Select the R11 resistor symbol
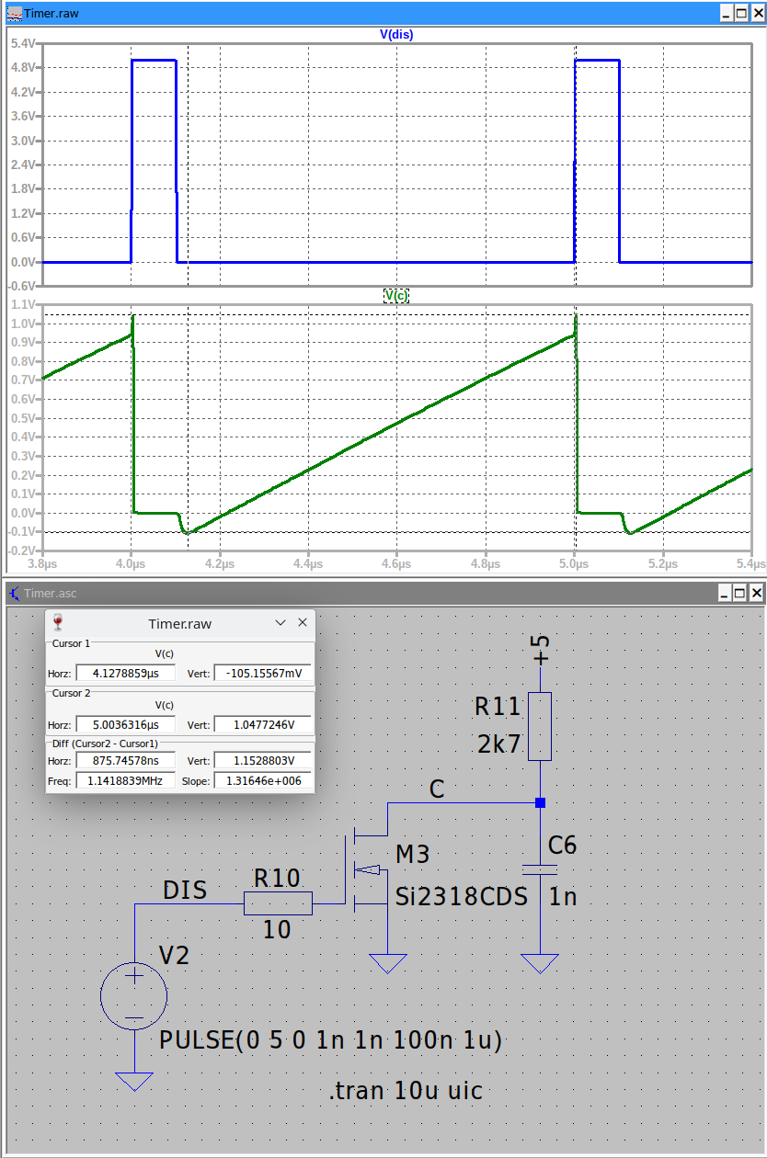 (x=540, y=726)
